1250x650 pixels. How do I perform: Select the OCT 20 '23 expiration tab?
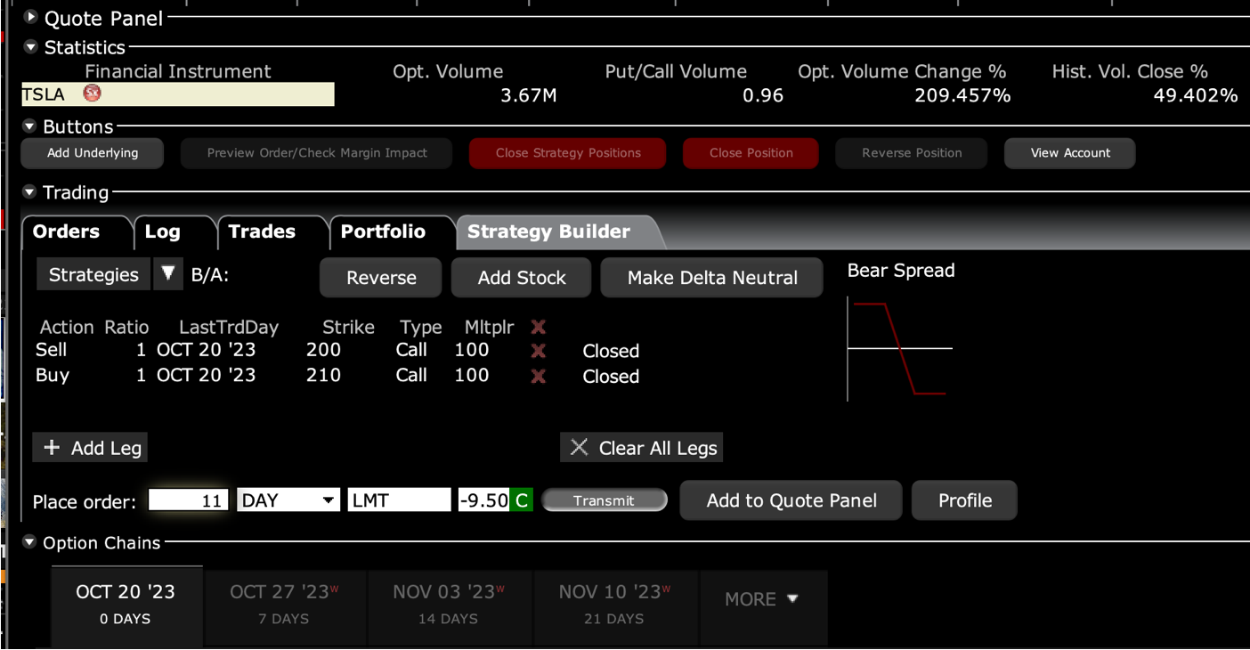126,605
